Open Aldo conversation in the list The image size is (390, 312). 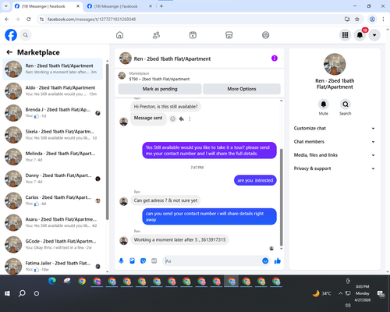(x=52, y=91)
